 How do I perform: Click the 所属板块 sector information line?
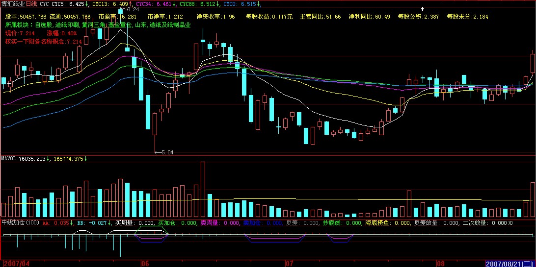(97, 24)
